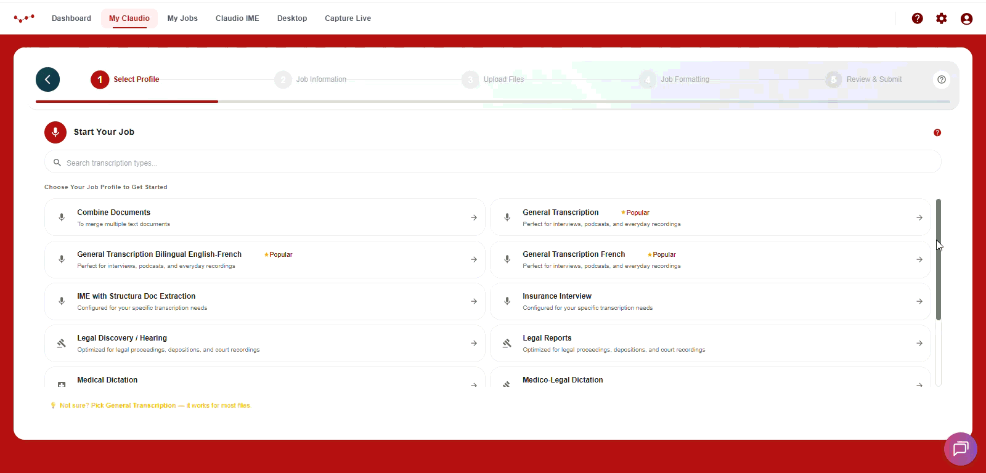The width and height of the screenshot is (986, 473).
Task: Open the chat support bubble icon
Action: (x=961, y=449)
